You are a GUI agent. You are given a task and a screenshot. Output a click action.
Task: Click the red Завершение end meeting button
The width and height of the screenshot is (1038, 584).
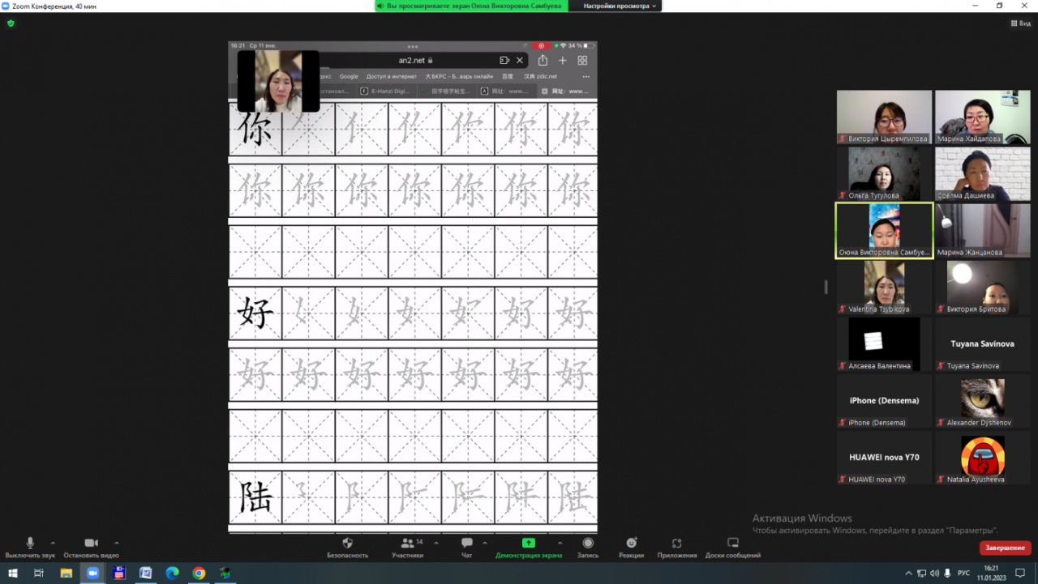click(x=1005, y=548)
